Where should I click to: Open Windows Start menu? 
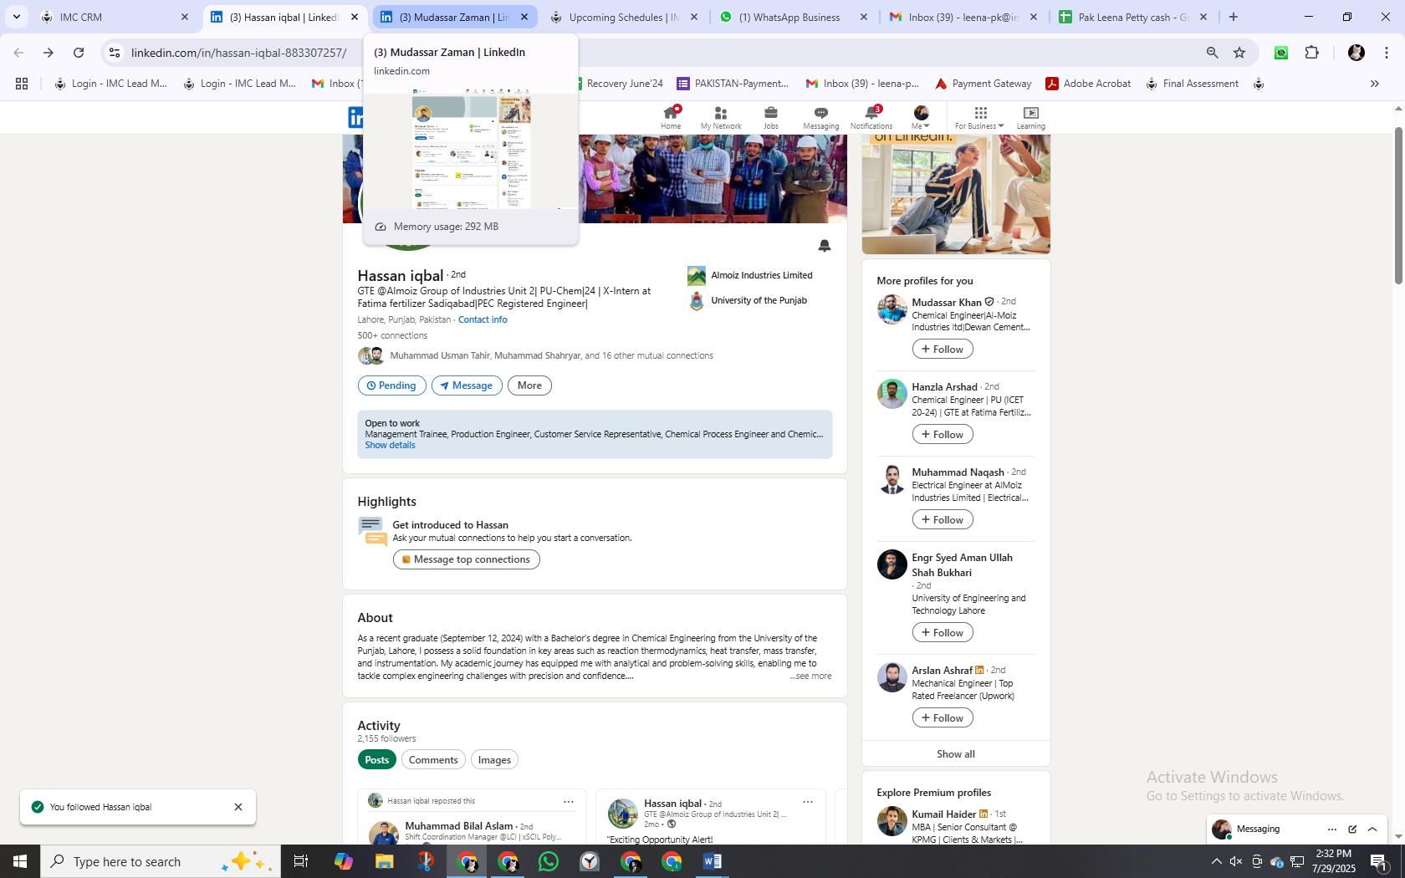pos(20,861)
